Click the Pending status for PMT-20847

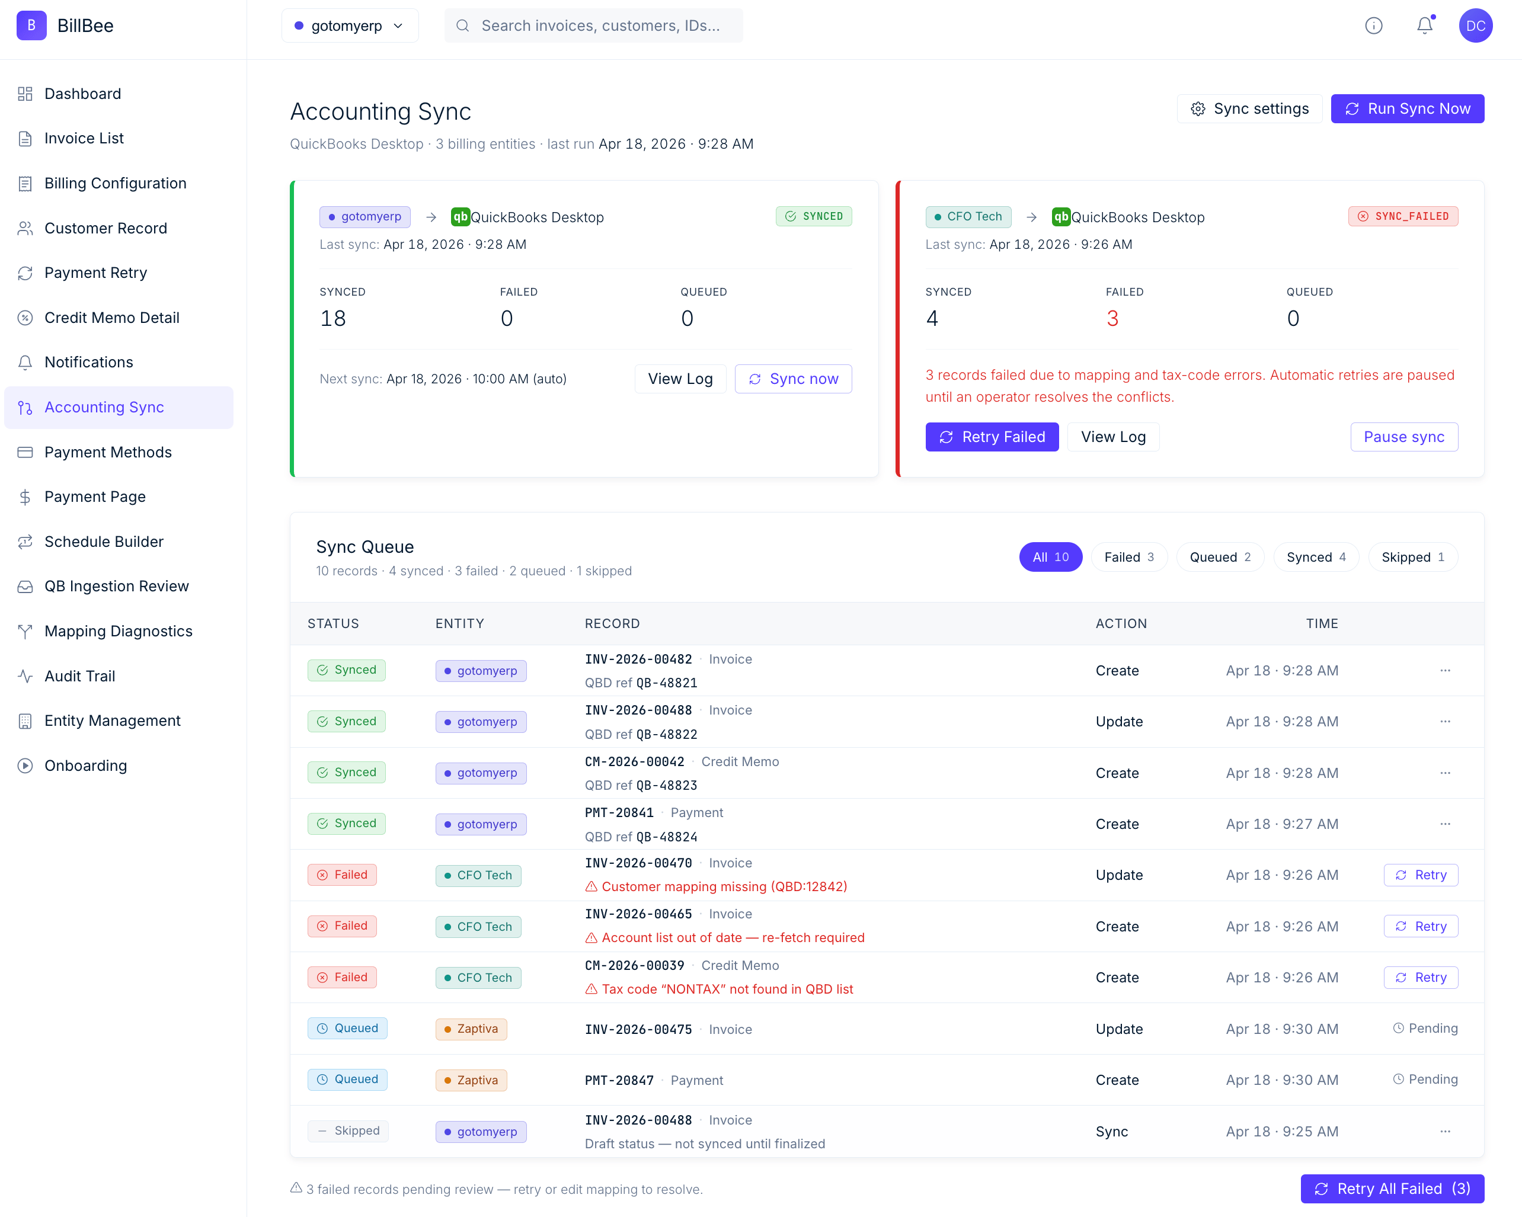1425,1080
